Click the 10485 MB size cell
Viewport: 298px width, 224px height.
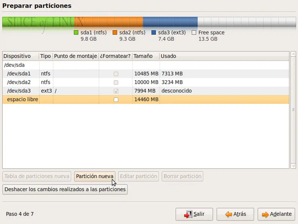146,74
